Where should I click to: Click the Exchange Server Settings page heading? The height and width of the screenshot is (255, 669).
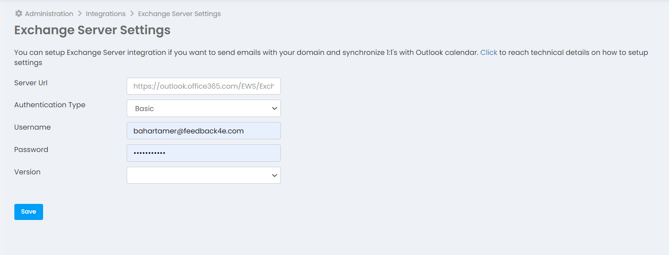click(x=92, y=30)
